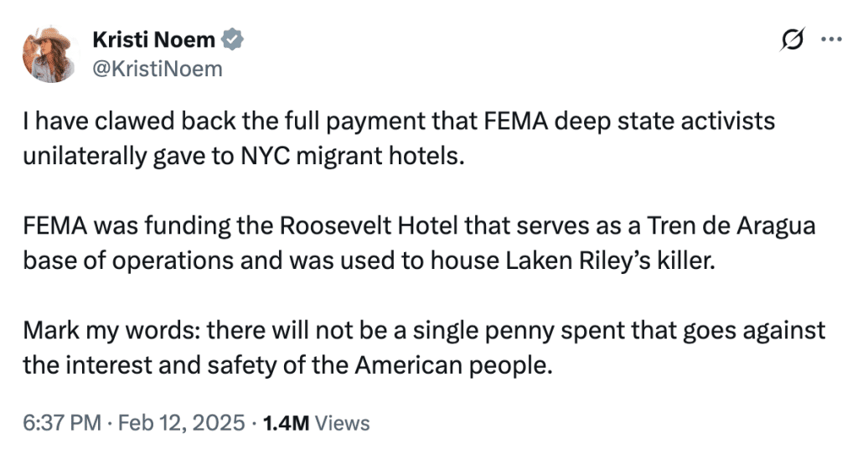863x455 pixels.
Task: Click the gray verified checkmark badge
Action: pos(234,39)
